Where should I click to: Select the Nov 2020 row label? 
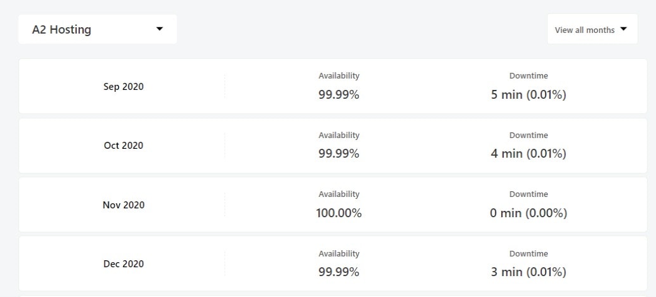(x=124, y=205)
